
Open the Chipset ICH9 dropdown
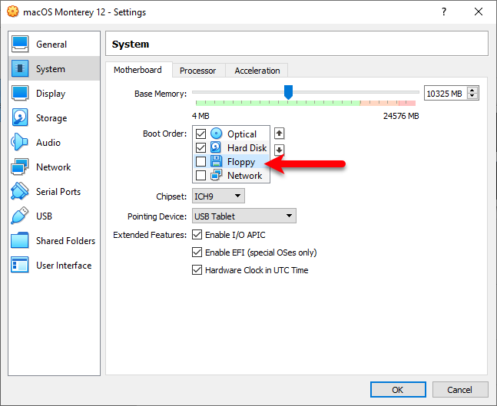(x=218, y=196)
